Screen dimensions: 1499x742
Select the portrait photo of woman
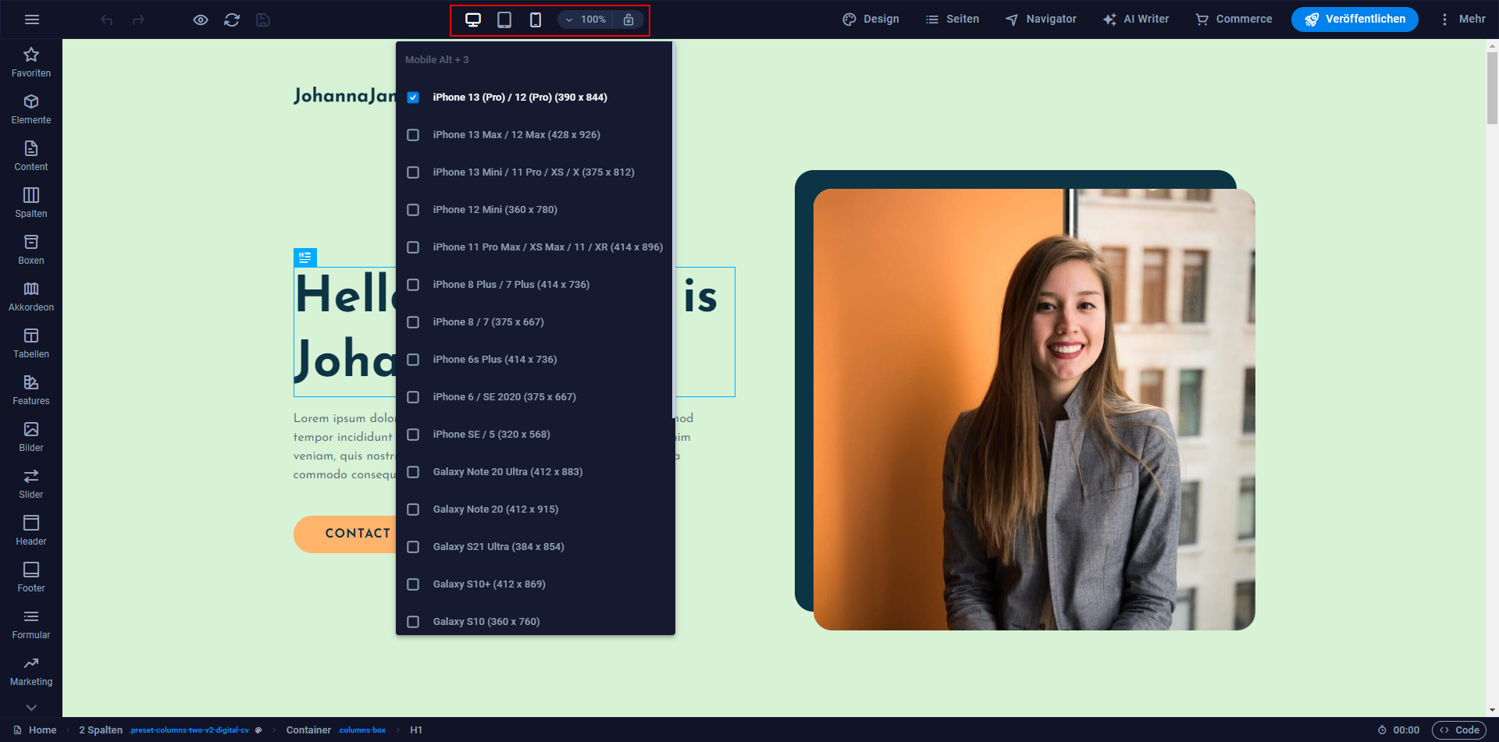(1034, 410)
